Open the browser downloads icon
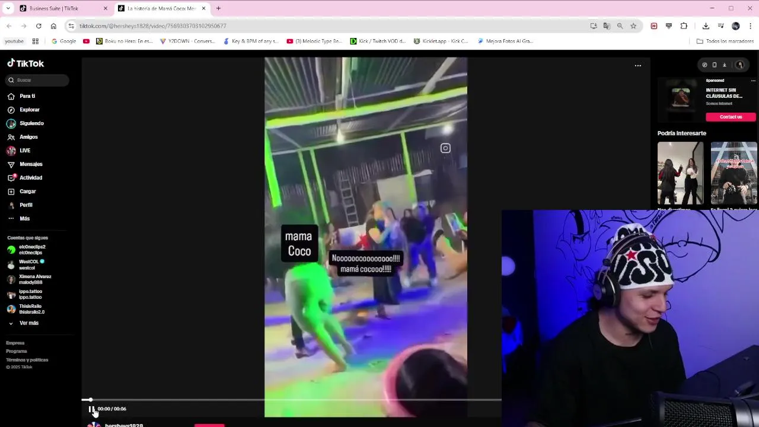Viewport: 759px width, 427px height. point(706,26)
